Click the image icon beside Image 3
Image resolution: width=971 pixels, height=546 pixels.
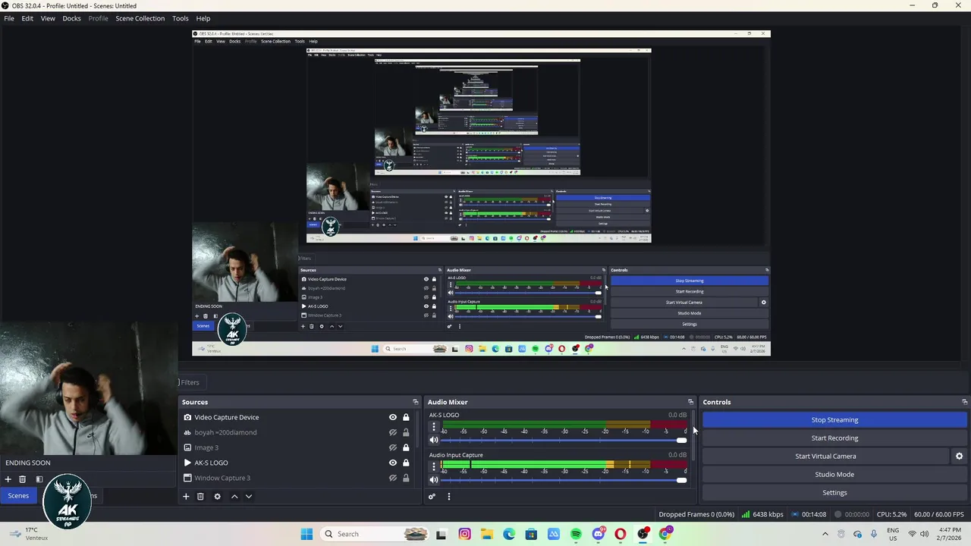(187, 447)
